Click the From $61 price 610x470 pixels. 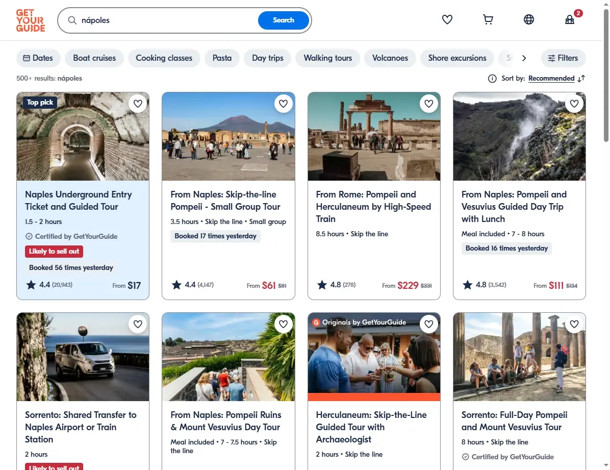pyautogui.click(x=266, y=285)
